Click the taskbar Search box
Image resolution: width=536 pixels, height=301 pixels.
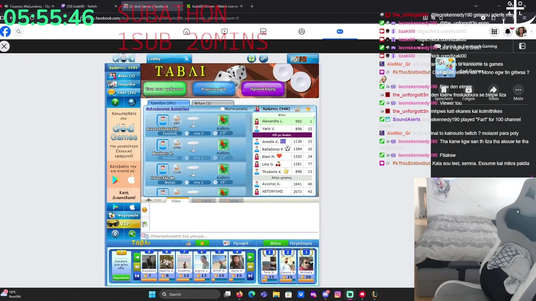(x=189, y=294)
